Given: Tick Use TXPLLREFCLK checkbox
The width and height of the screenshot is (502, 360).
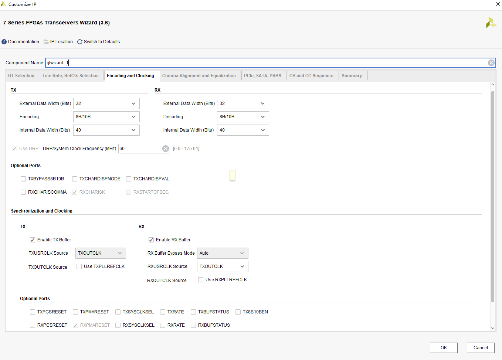Looking at the screenshot, I should click(x=79, y=266).
